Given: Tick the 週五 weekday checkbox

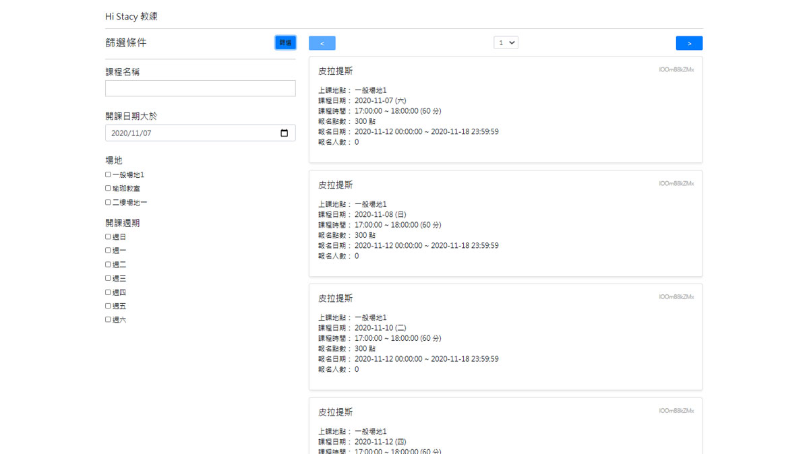Looking at the screenshot, I should [x=108, y=306].
